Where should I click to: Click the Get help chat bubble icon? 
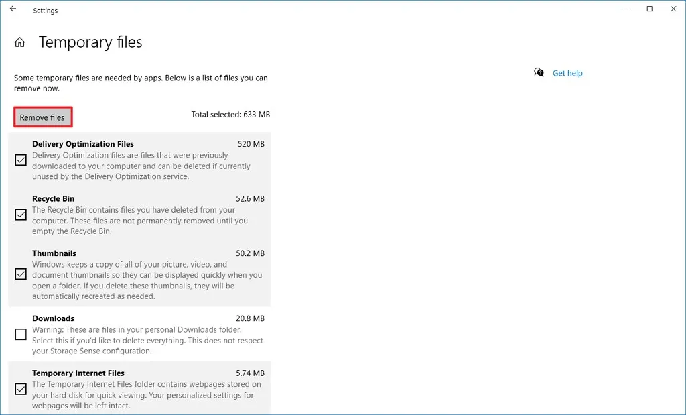click(x=538, y=72)
